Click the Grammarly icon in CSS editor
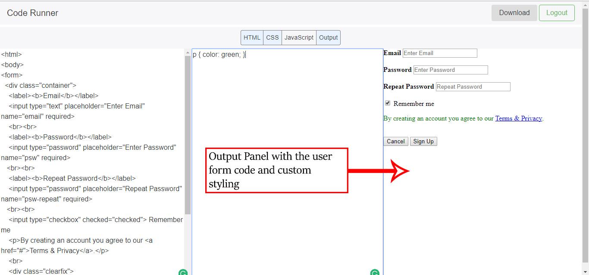The height and width of the screenshot is (275, 589). point(375,272)
